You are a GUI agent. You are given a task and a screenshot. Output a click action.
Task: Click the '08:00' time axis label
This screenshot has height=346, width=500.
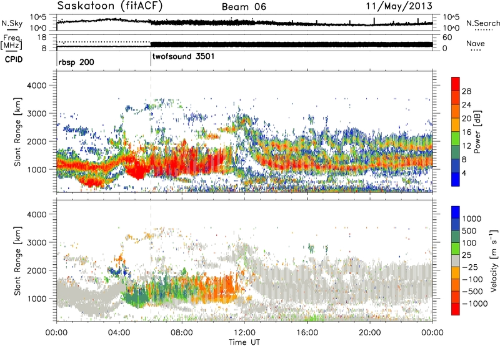[x=182, y=333]
